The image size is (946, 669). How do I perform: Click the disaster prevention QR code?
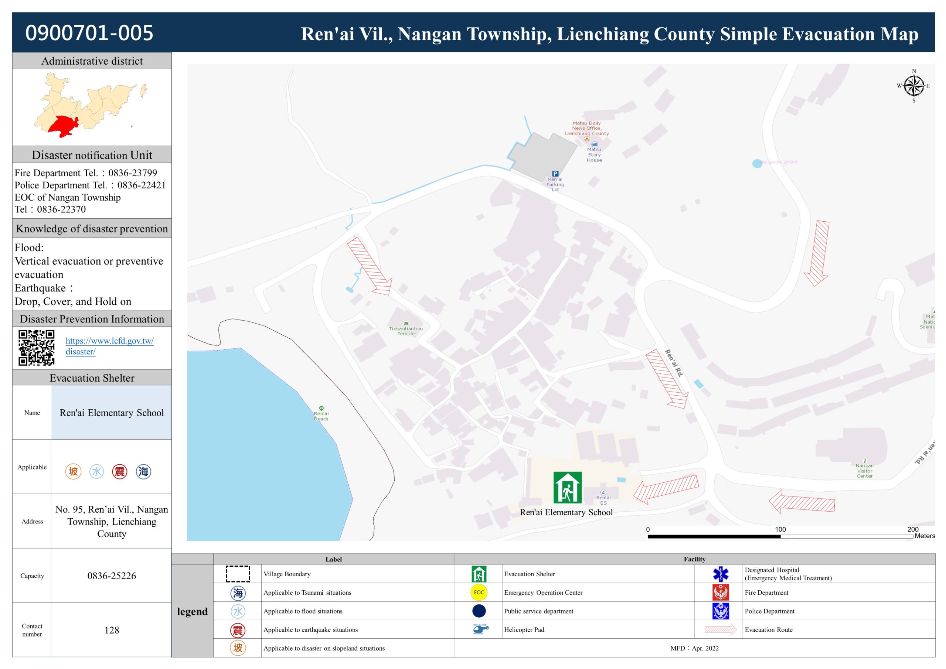[x=36, y=348]
